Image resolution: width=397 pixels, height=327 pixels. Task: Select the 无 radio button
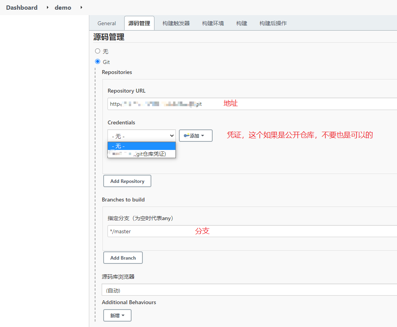coord(98,51)
